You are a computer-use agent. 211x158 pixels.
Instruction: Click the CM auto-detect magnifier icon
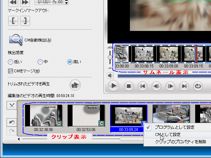(x=15, y=40)
